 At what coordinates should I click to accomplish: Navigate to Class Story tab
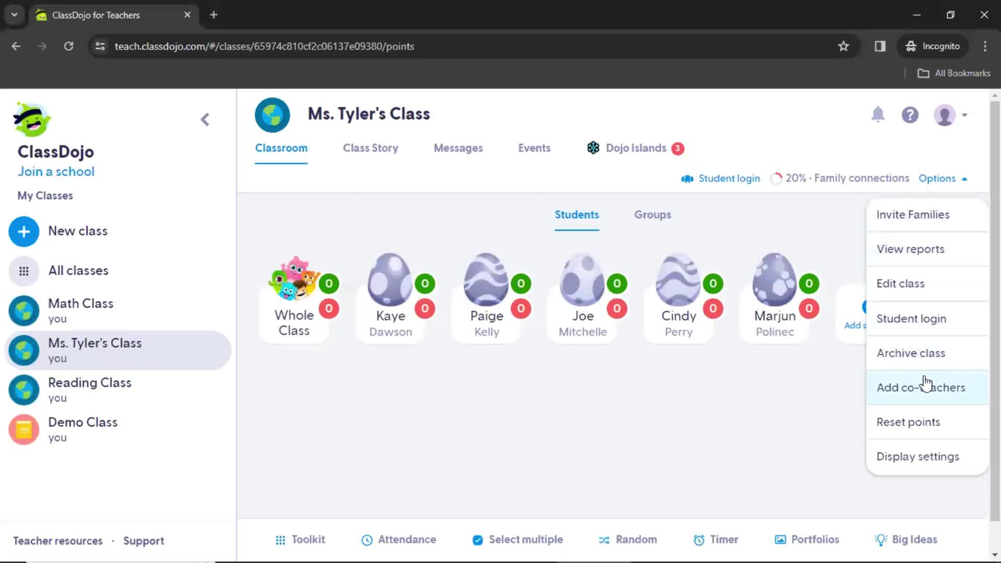(x=370, y=148)
